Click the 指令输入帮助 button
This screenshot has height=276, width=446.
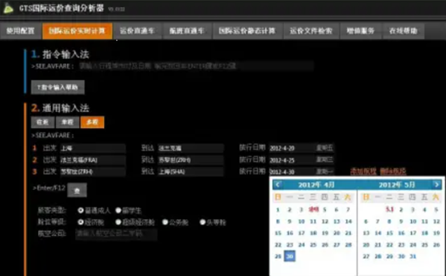point(58,87)
